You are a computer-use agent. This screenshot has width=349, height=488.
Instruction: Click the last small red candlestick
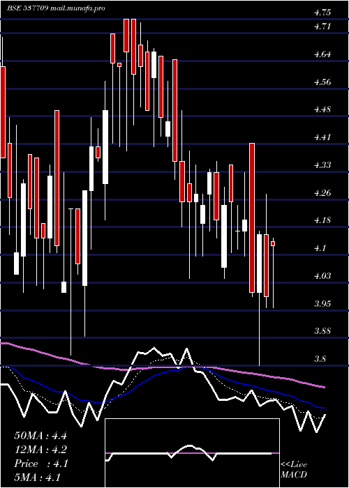click(273, 244)
